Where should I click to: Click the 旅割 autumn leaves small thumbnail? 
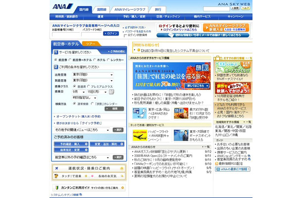(181, 113)
